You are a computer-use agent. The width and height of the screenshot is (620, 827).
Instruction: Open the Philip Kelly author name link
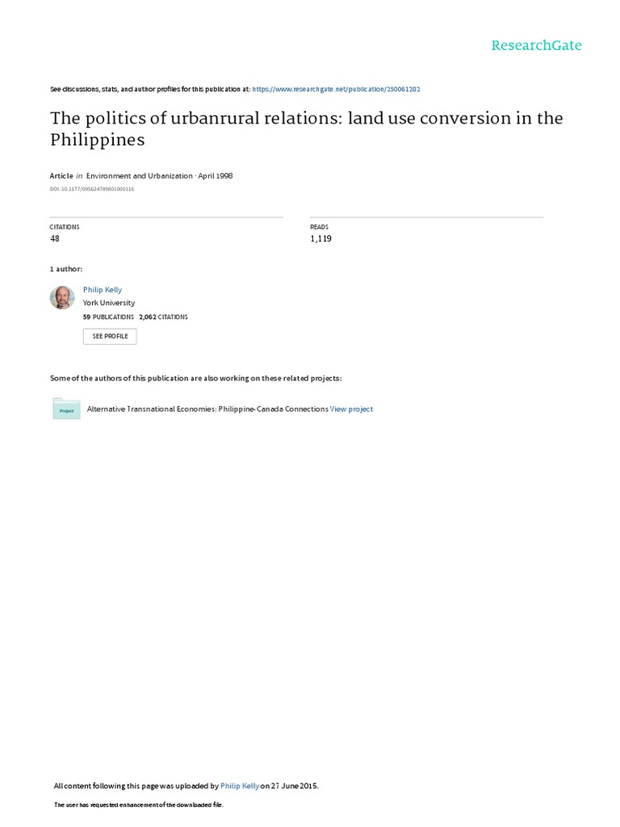point(103,290)
